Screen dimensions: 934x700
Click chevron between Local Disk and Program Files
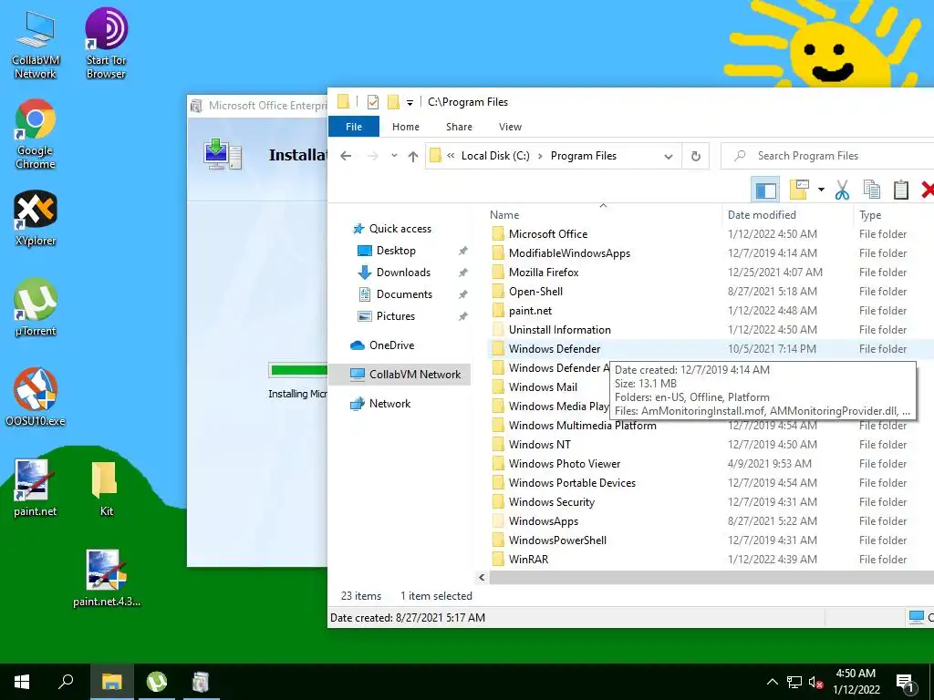(540, 156)
